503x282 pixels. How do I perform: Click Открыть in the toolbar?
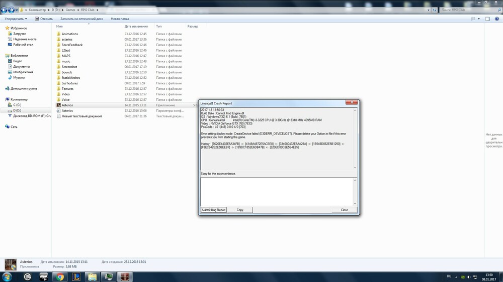pyautogui.click(x=44, y=19)
